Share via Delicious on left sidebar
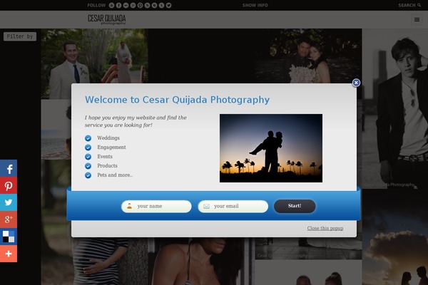Screen dimensions: 428x285 pos(9,237)
